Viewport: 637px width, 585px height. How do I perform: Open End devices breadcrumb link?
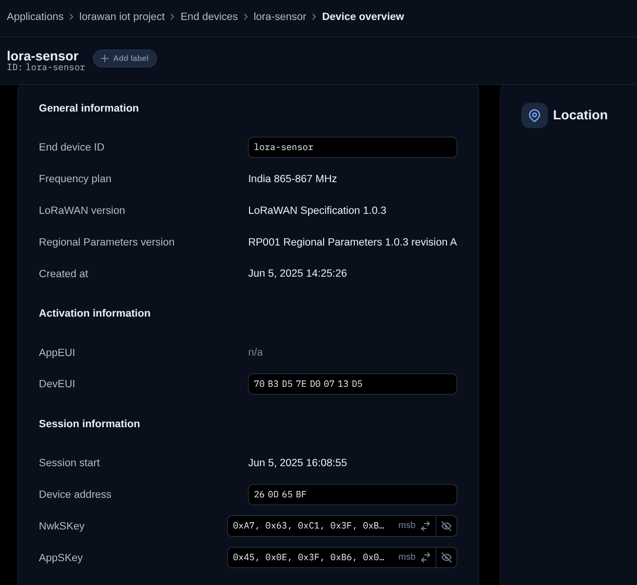(x=209, y=17)
